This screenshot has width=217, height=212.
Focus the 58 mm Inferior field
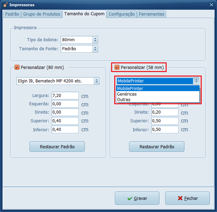point(165,130)
